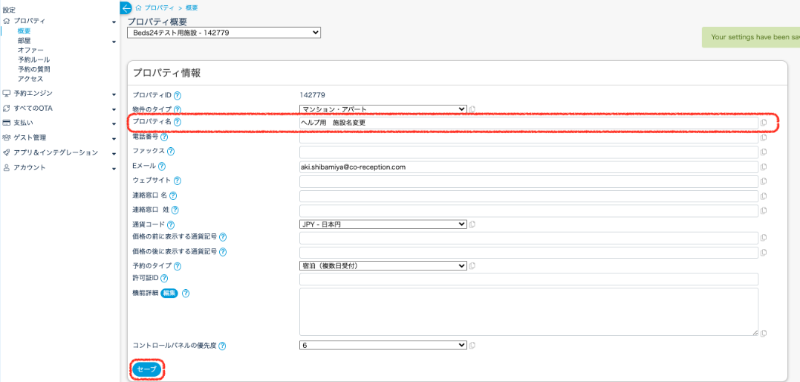The height and width of the screenshot is (382, 800).
Task: Click help icon next to Eメール
Action: click(162, 166)
